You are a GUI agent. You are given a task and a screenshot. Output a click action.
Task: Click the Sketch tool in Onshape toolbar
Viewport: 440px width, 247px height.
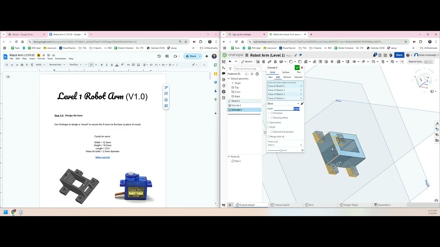click(x=247, y=62)
